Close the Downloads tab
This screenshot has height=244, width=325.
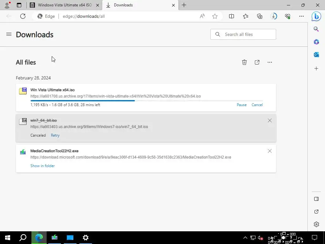pyautogui.click(x=174, y=5)
